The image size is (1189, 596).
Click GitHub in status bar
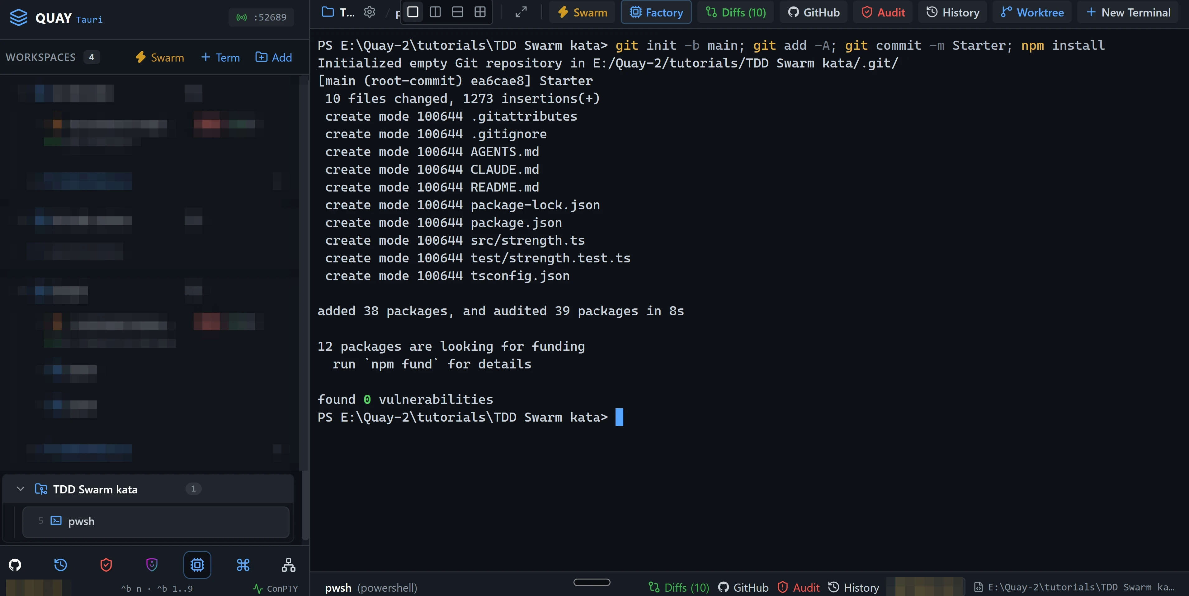pos(743,587)
